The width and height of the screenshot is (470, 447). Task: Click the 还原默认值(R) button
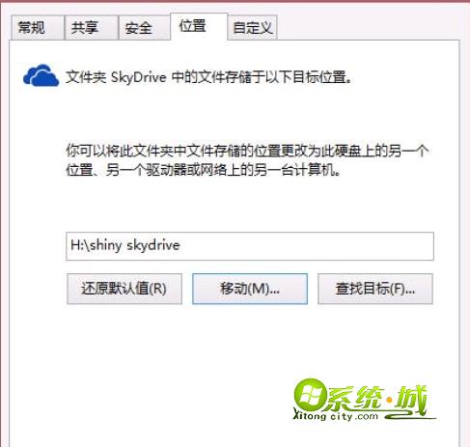click(124, 289)
